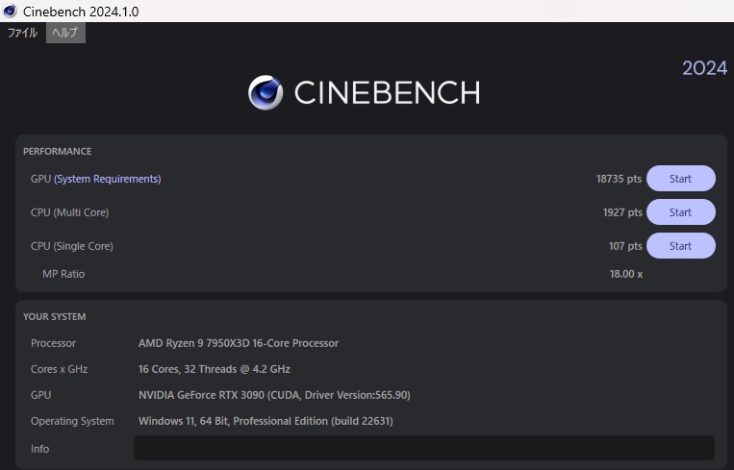Click the MP Ratio label
The width and height of the screenshot is (734, 470).
[63, 274]
